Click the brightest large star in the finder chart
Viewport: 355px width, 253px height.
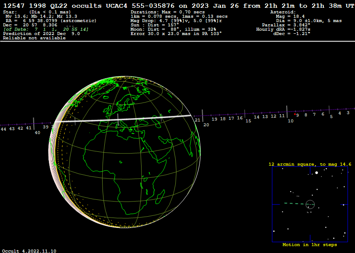[316, 173]
